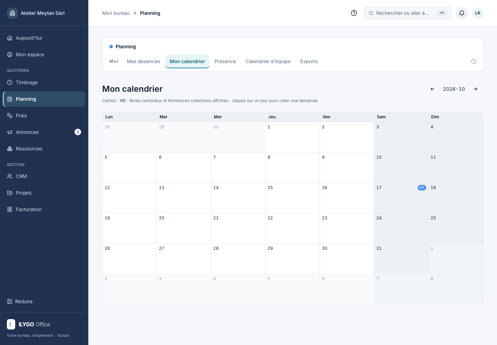The image size is (497, 345).
Task: Click day 17 marked auj.
Action: pyautogui.click(x=401, y=198)
